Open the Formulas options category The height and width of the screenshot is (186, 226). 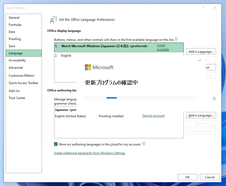click(15, 25)
